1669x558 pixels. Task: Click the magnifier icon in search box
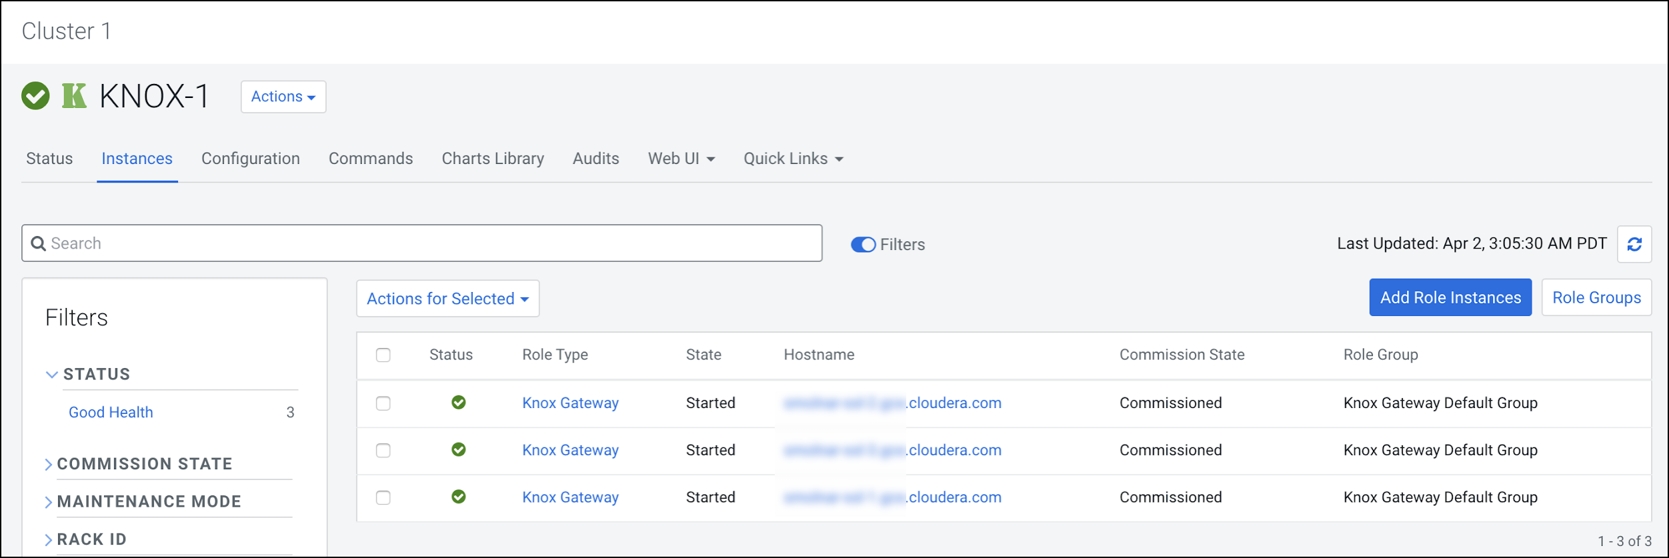[x=39, y=244]
